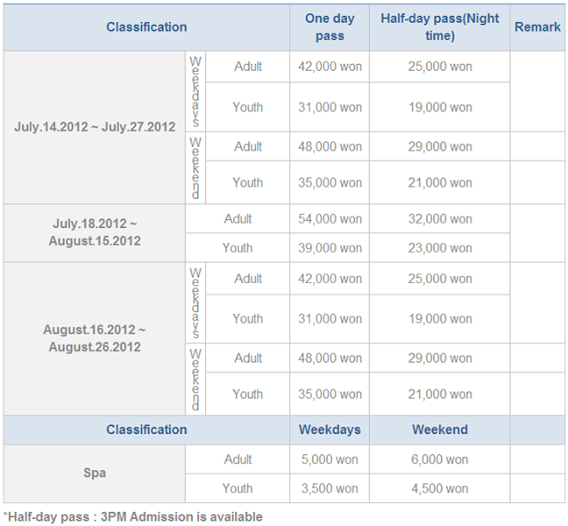This screenshot has height=526, width=568.
Task: Click the "Remark" column header
Action: point(538,27)
